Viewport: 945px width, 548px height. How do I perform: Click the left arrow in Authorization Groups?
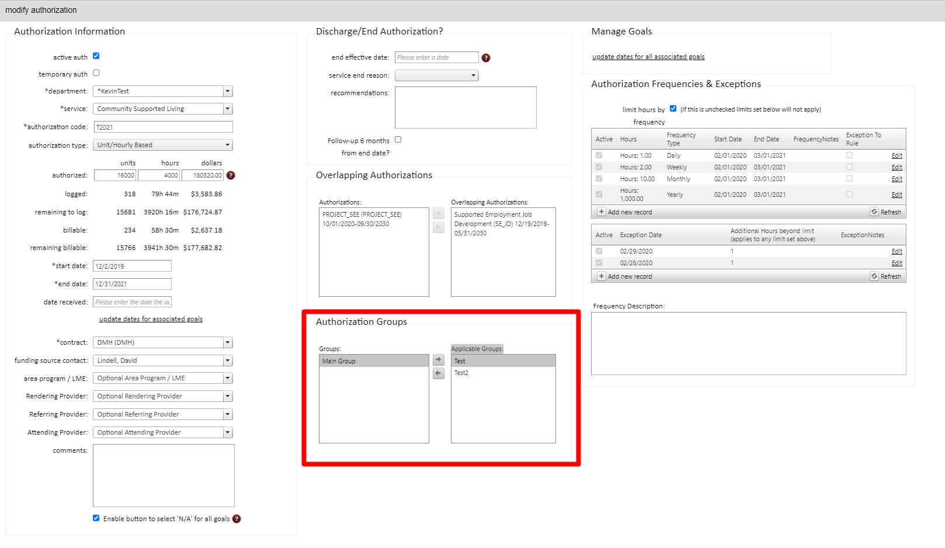pos(439,373)
